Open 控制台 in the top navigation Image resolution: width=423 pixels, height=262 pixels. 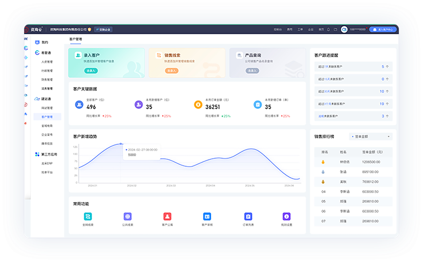[278, 29]
